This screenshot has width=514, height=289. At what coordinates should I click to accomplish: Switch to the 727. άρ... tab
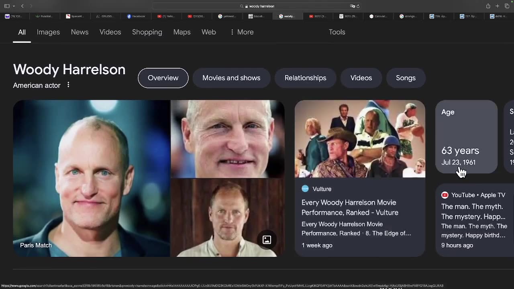(x=469, y=16)
